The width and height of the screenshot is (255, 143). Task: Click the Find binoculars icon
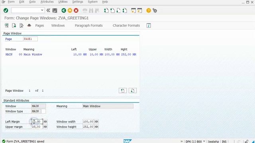tap(91, 11)
